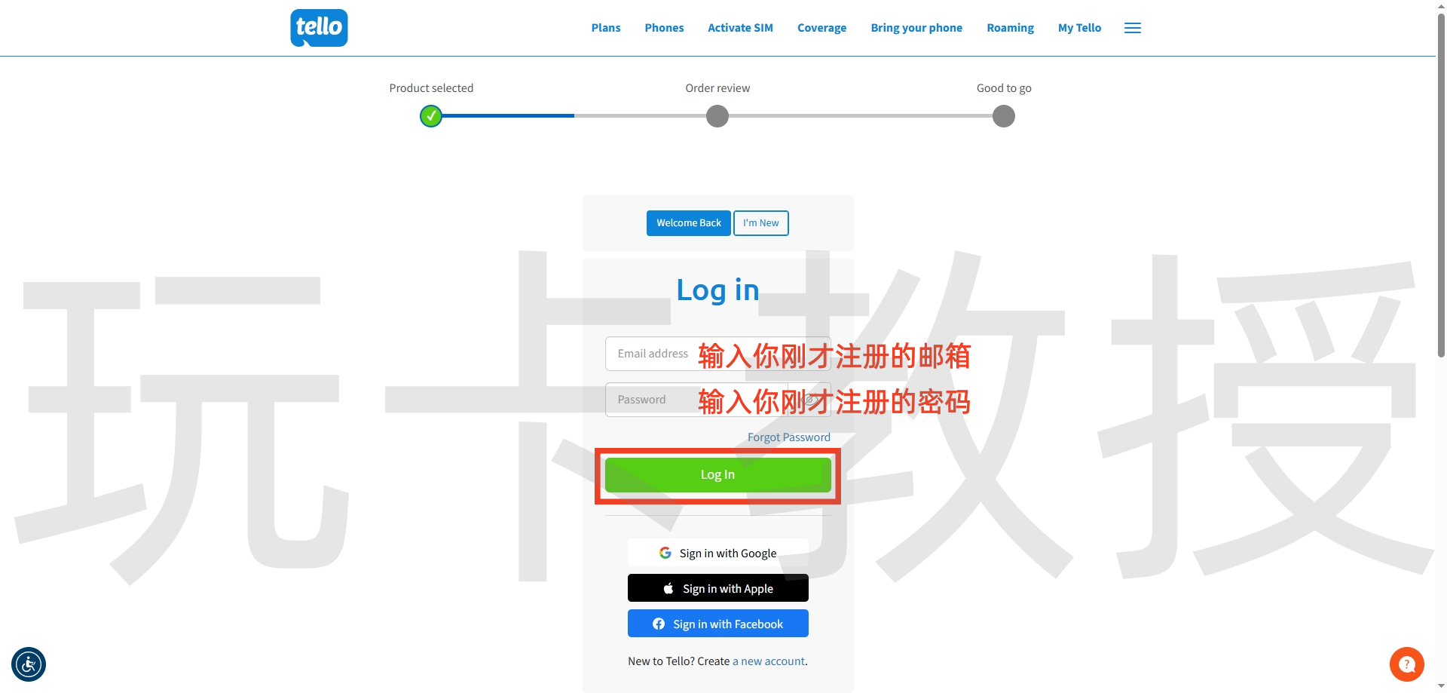Click the Good to go step circle
1447x693 pixels.
[1003, 116]
